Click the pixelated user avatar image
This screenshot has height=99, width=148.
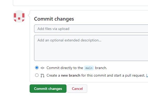coord(19,16)
